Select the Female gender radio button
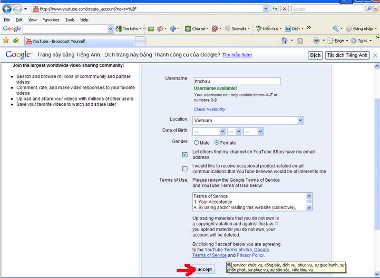Image resolution: width=380 pixels, height=278 pixels. pos(217,143)
